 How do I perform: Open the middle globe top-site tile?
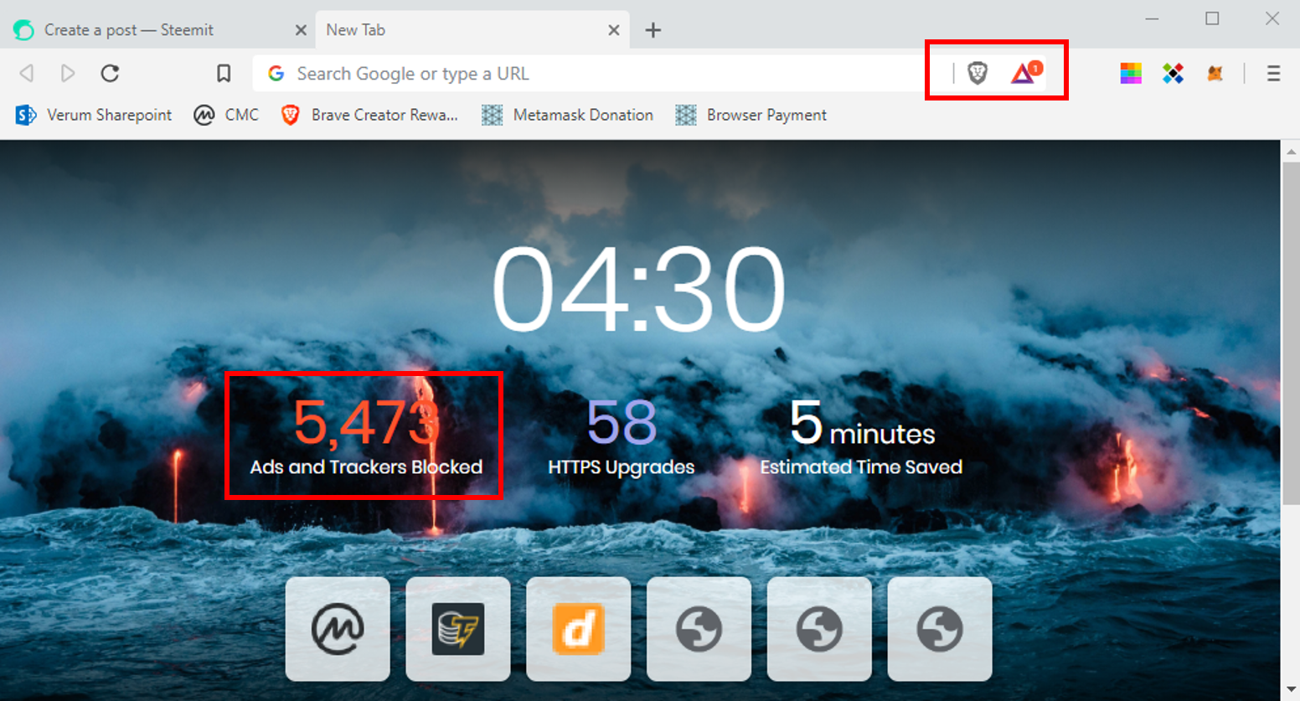click(819, 629)
